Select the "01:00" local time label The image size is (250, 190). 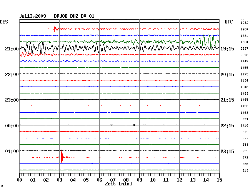coord(12,151)
